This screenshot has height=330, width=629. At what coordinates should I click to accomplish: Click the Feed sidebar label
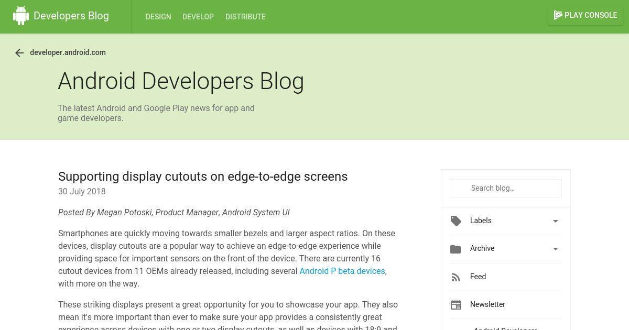pos(478,277)
